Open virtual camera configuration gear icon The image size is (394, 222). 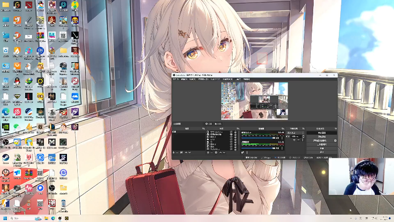tap(335, 141)
